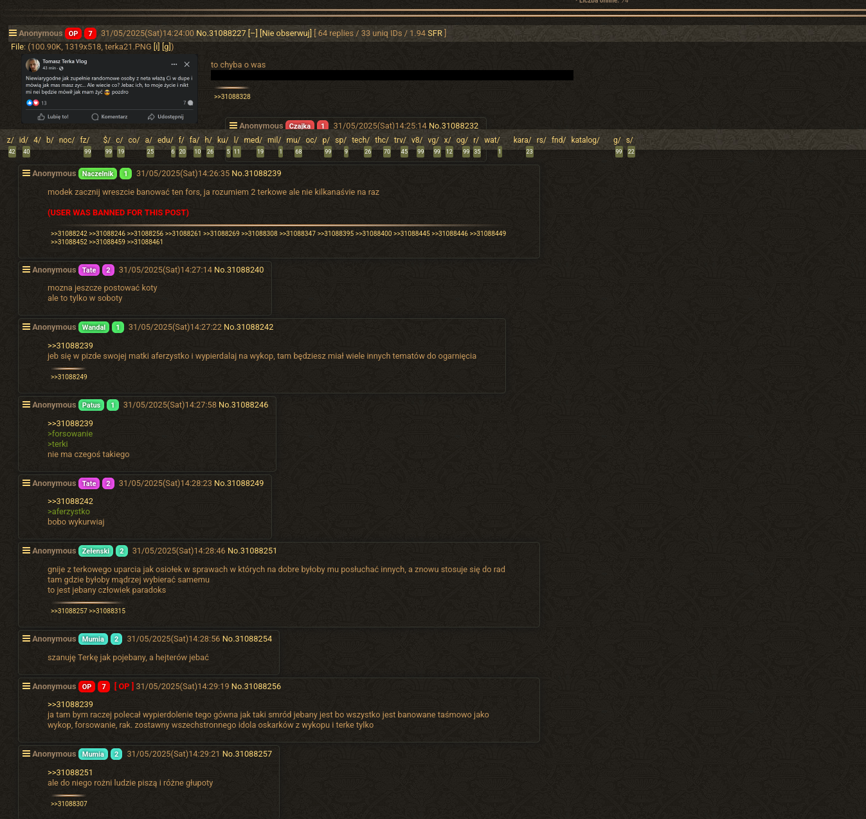Open backlink >>31088307 under Mumia's post

[69, 804]
